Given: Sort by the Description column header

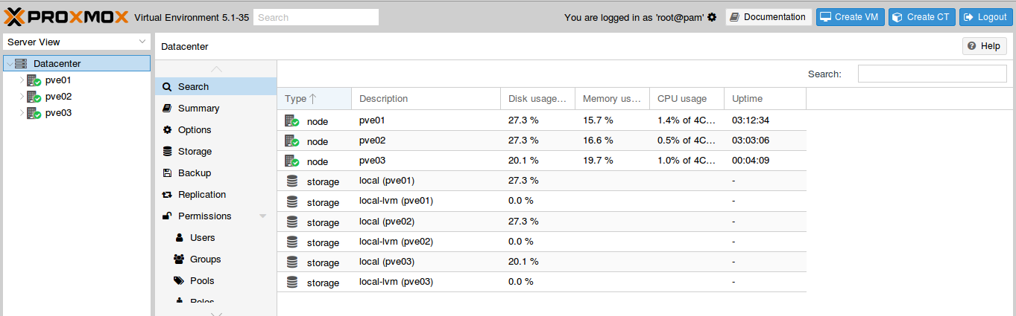Looking at the screenshot, I should 426,99.
